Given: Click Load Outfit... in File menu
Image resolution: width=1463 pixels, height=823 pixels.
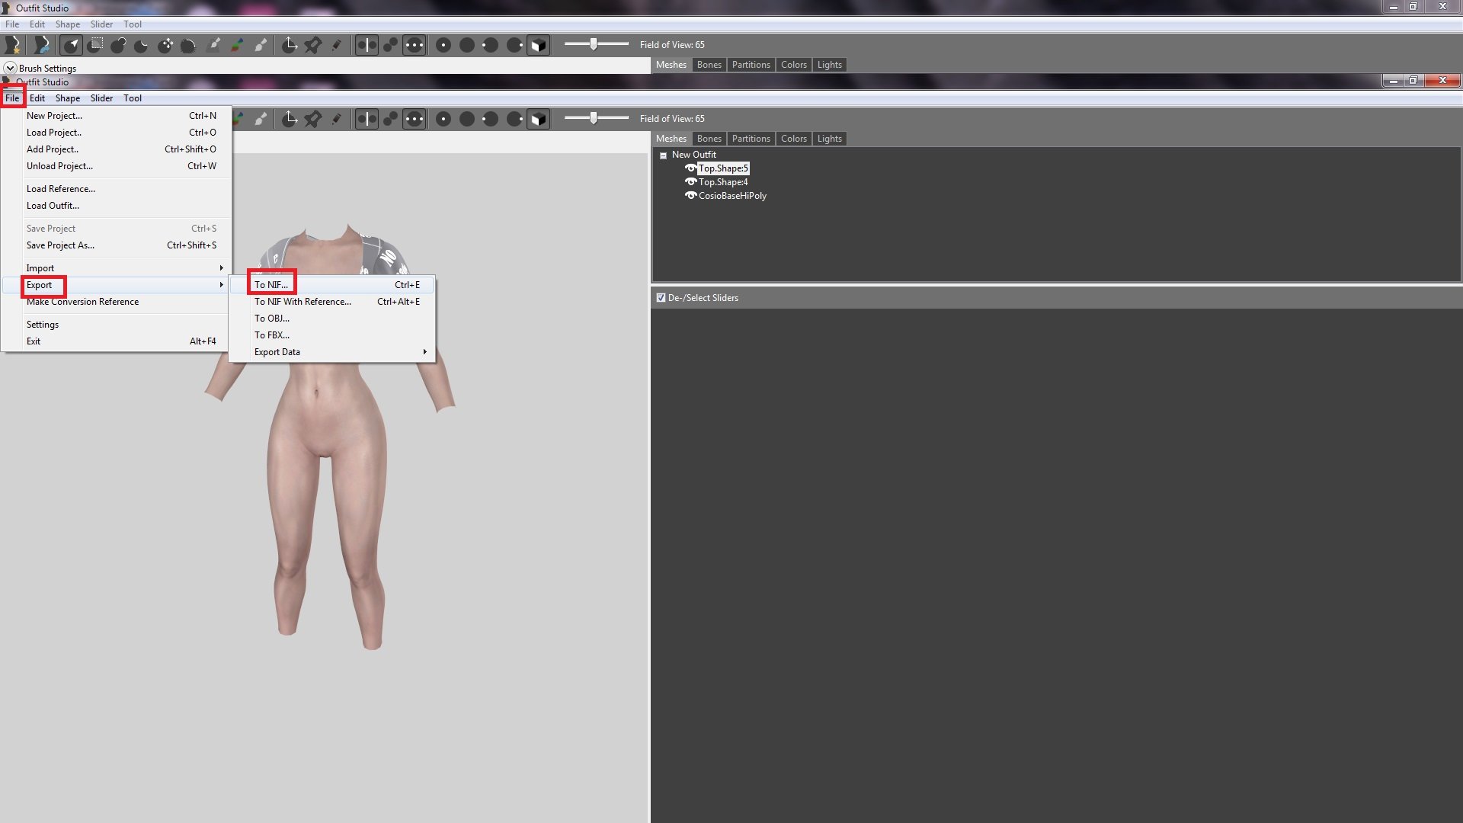Looking at the screenshot, I should point(116,206).
